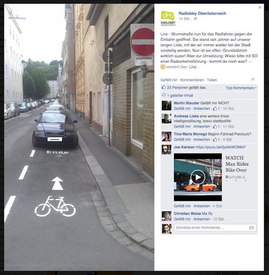Reply to Tina-Maria Monego's comment via Antworten

(202, 140)
